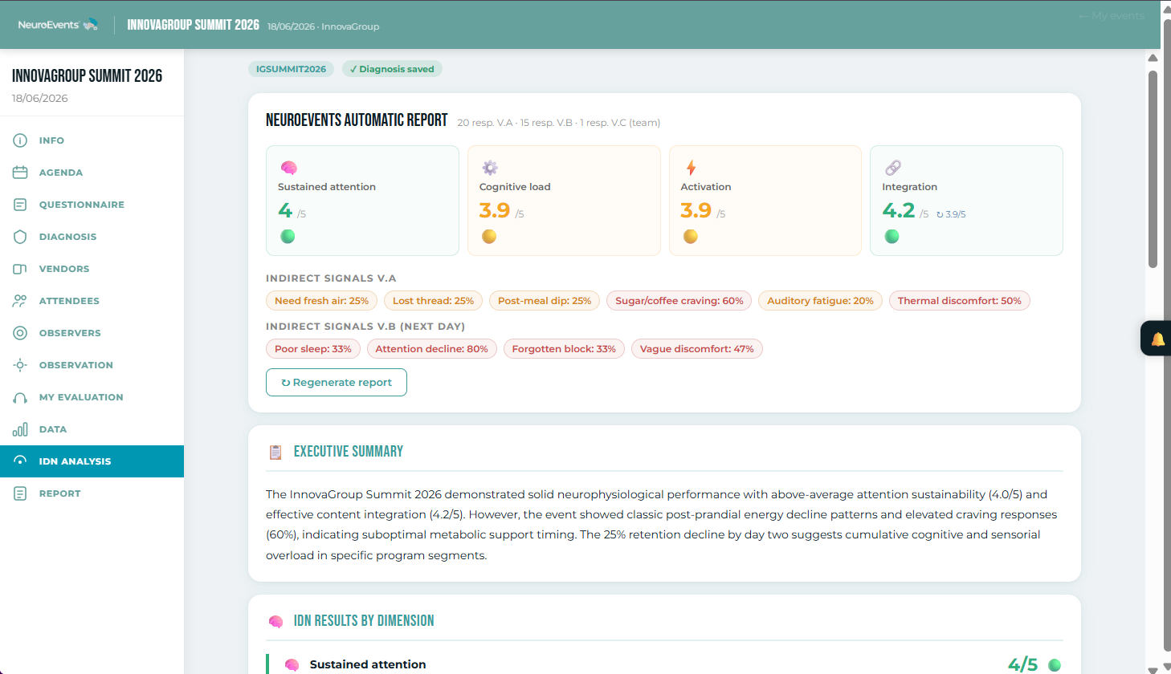This screenshot has height=674, width=1171.
Task: Click the green status dot on Sustained attention card
Action: [288, 236]
